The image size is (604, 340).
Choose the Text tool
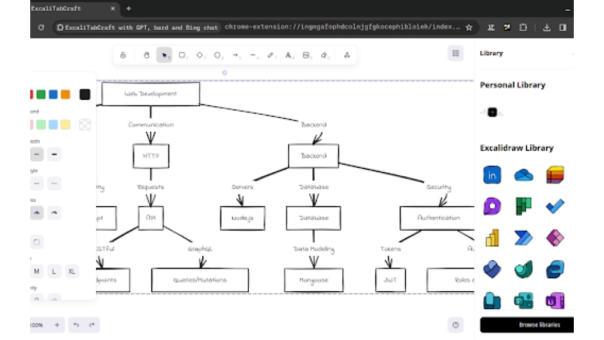point(289,55)
